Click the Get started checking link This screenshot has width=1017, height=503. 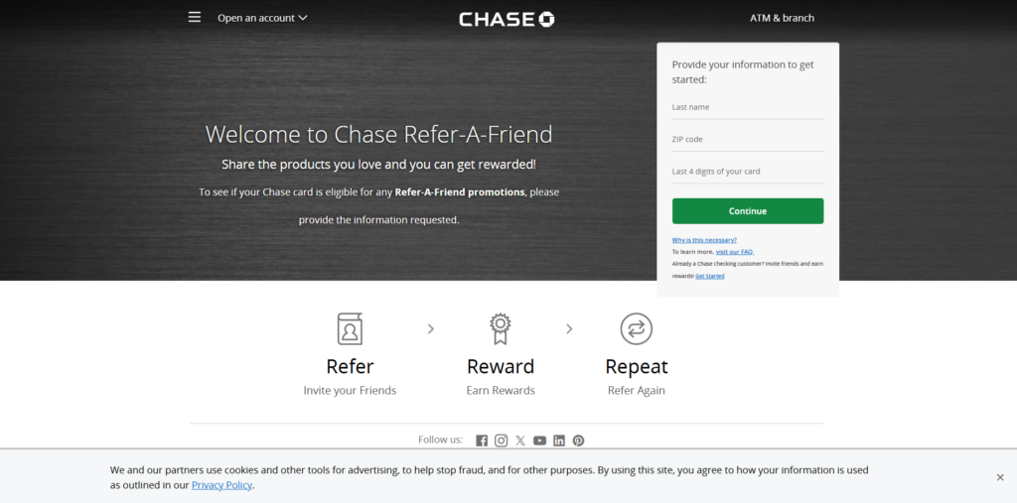(x=710, y=276)
